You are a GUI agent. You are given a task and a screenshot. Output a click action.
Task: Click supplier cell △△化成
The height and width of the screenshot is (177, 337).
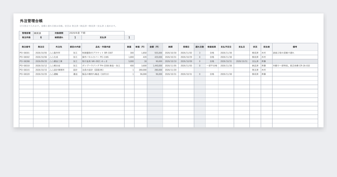click(59, 57)
